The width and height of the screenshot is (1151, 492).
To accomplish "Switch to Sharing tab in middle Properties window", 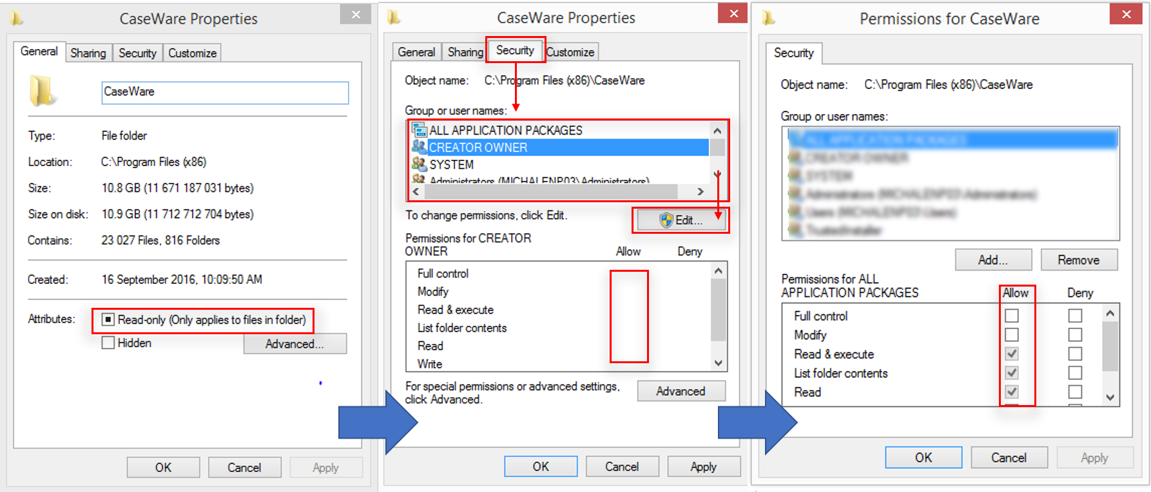I will pos(465,52).
